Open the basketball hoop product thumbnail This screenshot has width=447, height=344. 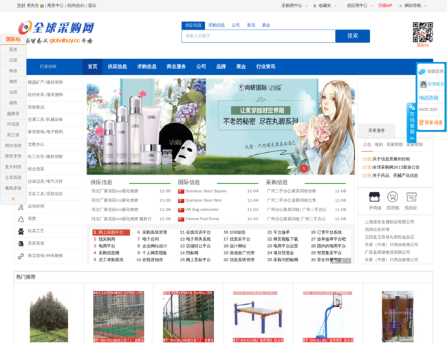coord(328,316)
